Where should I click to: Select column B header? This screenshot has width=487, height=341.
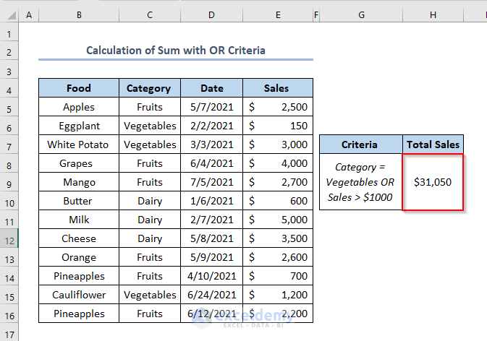[78, 14]
